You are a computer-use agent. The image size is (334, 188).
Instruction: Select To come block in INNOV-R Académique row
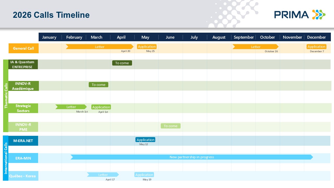tap(98, 85)
